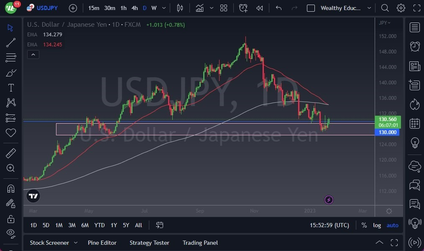Enable log scale on the price axis

click(377, 225)
